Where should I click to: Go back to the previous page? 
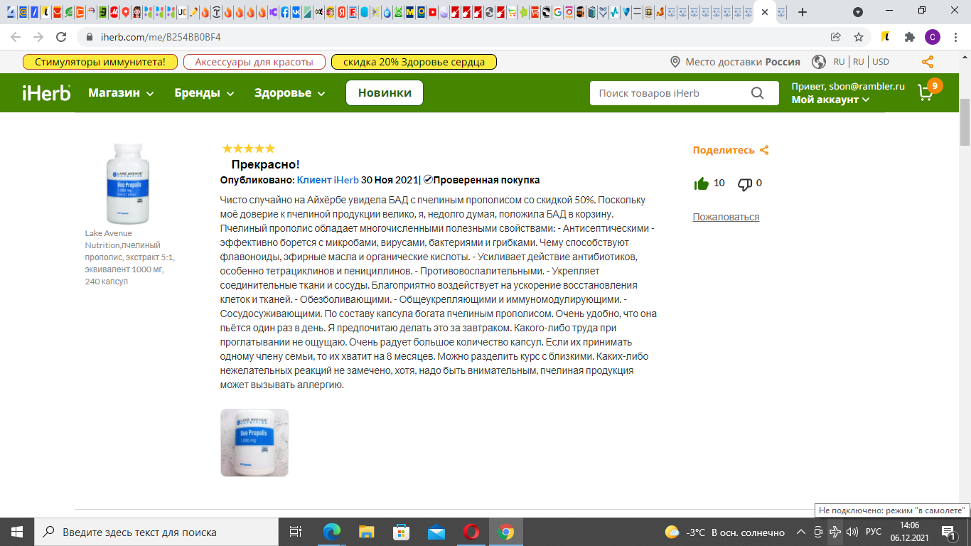point(16,37)
